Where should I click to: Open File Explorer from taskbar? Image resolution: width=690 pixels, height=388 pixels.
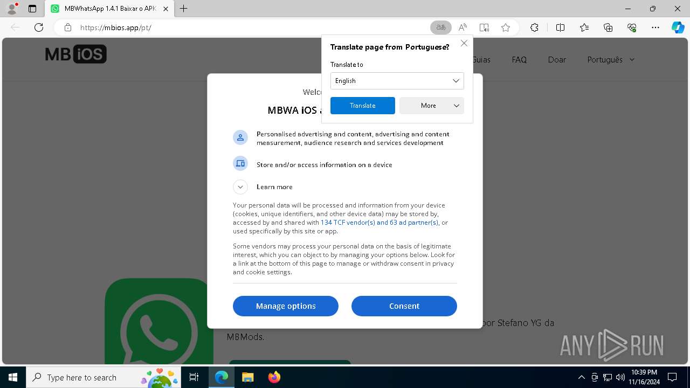247,377
